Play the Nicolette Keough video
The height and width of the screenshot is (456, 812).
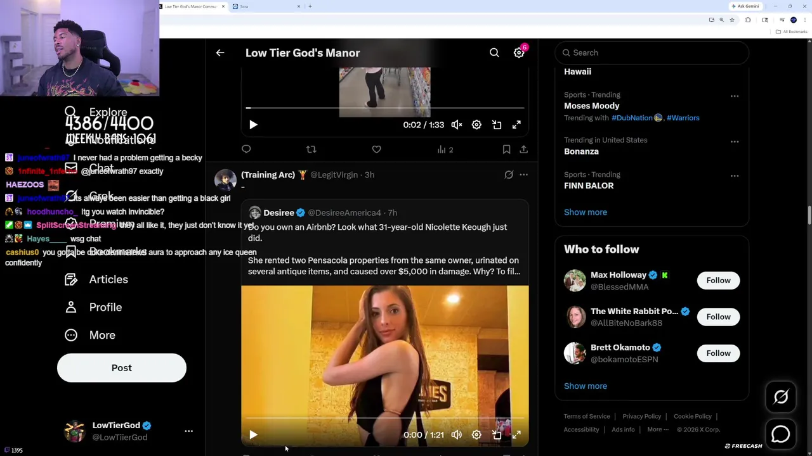tap(253, 435)
